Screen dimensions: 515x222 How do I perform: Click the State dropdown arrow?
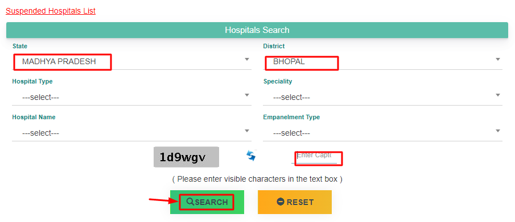point(247,60)
